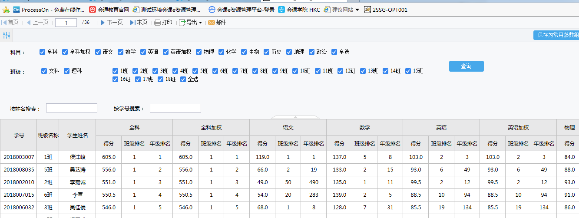Uncheck the 全科加权 checkbox
This screenshot has height=218, width=579.
pyautogui.click(x=65, y=52)
